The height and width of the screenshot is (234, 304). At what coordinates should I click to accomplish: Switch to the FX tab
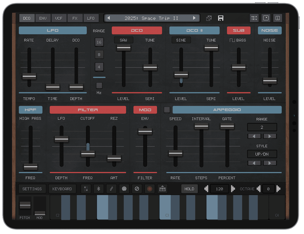coord(75,18)
